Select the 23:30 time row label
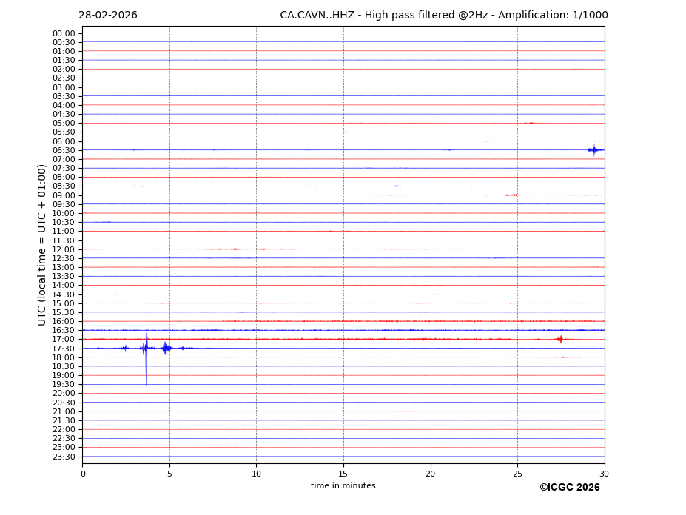 click(64, 457)
